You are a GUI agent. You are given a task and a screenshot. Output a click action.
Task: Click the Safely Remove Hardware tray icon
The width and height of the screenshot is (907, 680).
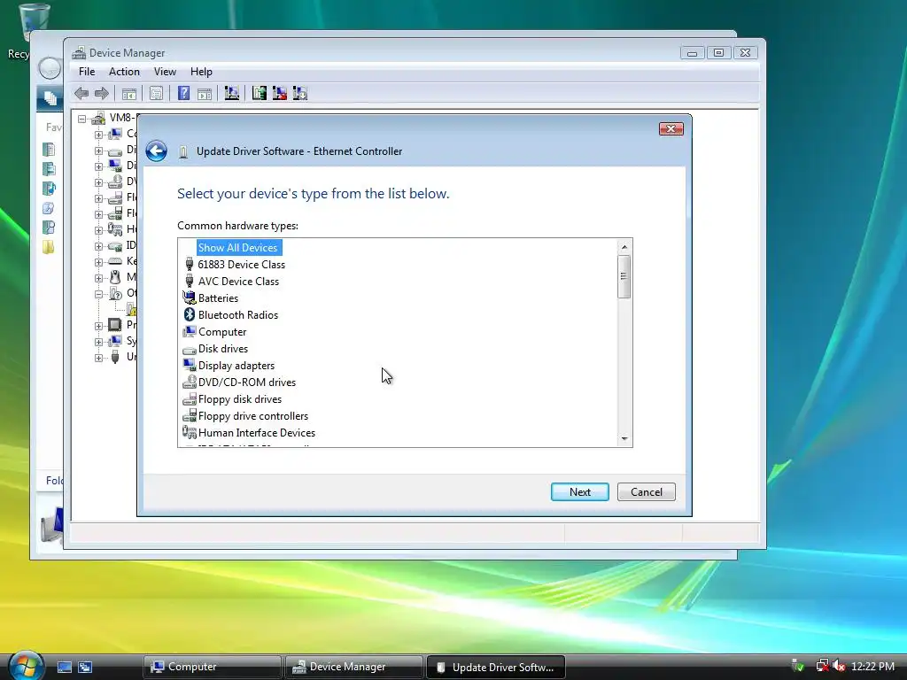click(798, 666)
